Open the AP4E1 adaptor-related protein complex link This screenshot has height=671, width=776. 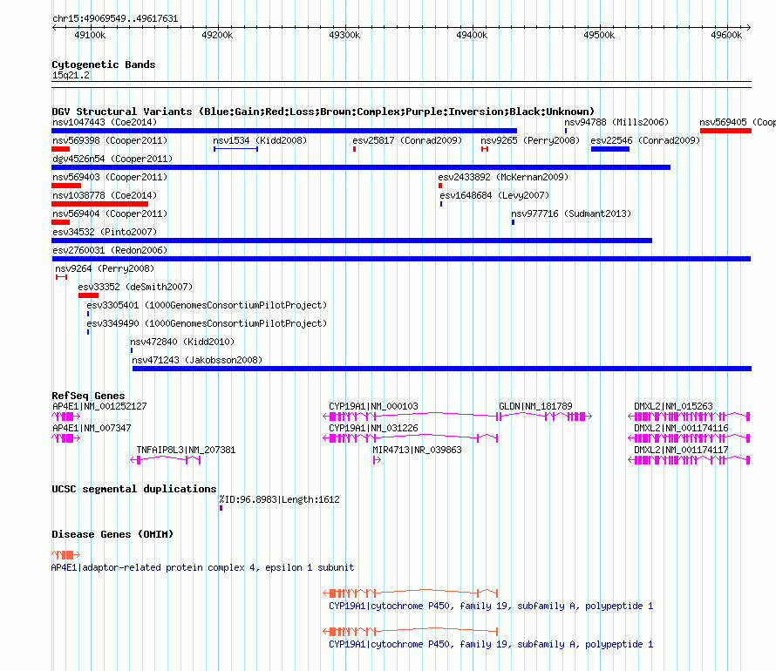pyautogui.click(x=202, y=567)
